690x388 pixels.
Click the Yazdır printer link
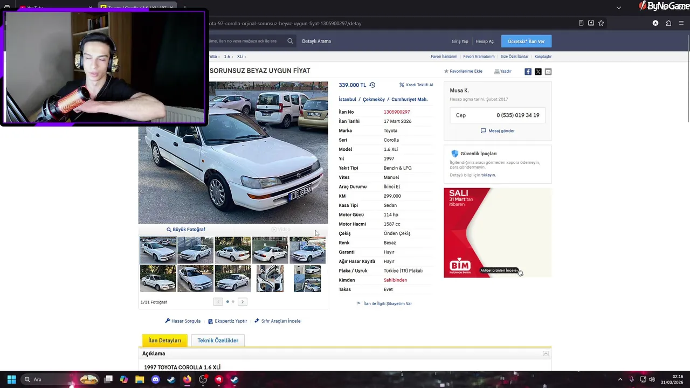503,71
